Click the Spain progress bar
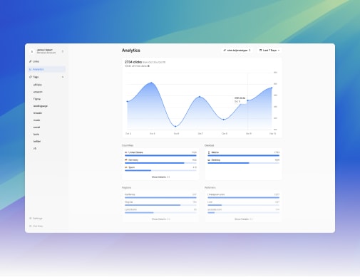360x277 pixels. [x=160, y=170]
